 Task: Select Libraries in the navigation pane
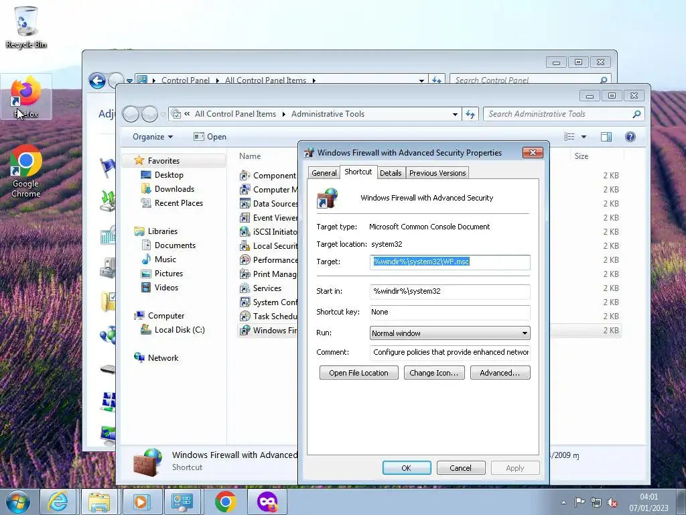162,231
